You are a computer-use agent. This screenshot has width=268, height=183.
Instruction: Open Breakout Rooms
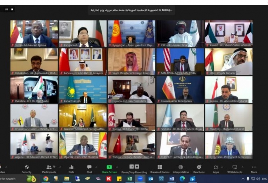click(160, 169)
